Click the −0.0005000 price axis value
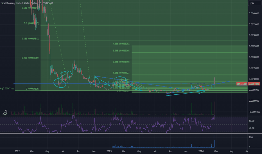The image size is (262, 154). (x=254, y=112)
